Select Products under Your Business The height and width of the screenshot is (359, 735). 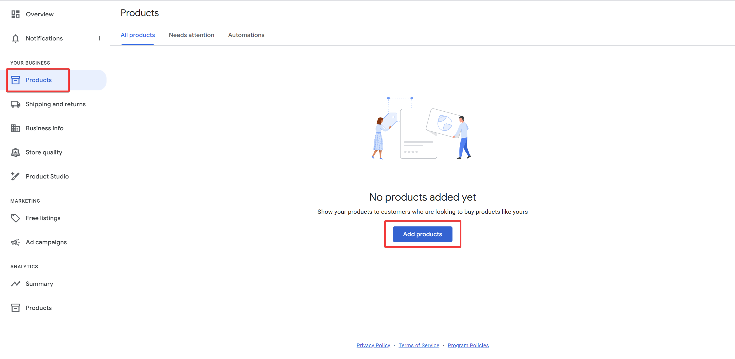tap(38, 80)
